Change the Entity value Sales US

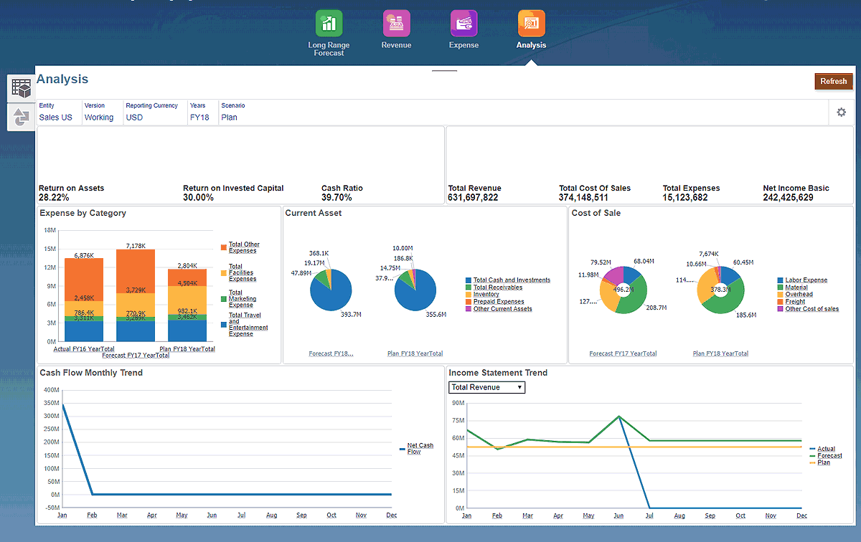click(x=55, y=118)
